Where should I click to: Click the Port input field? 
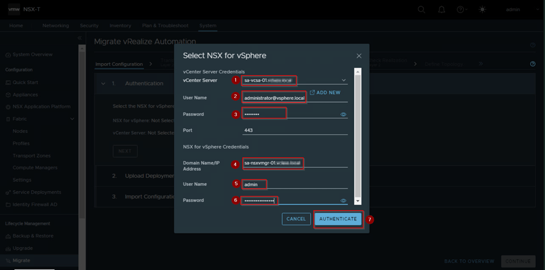[295, 131]
